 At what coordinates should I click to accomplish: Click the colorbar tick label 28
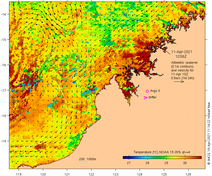point(147,163)
